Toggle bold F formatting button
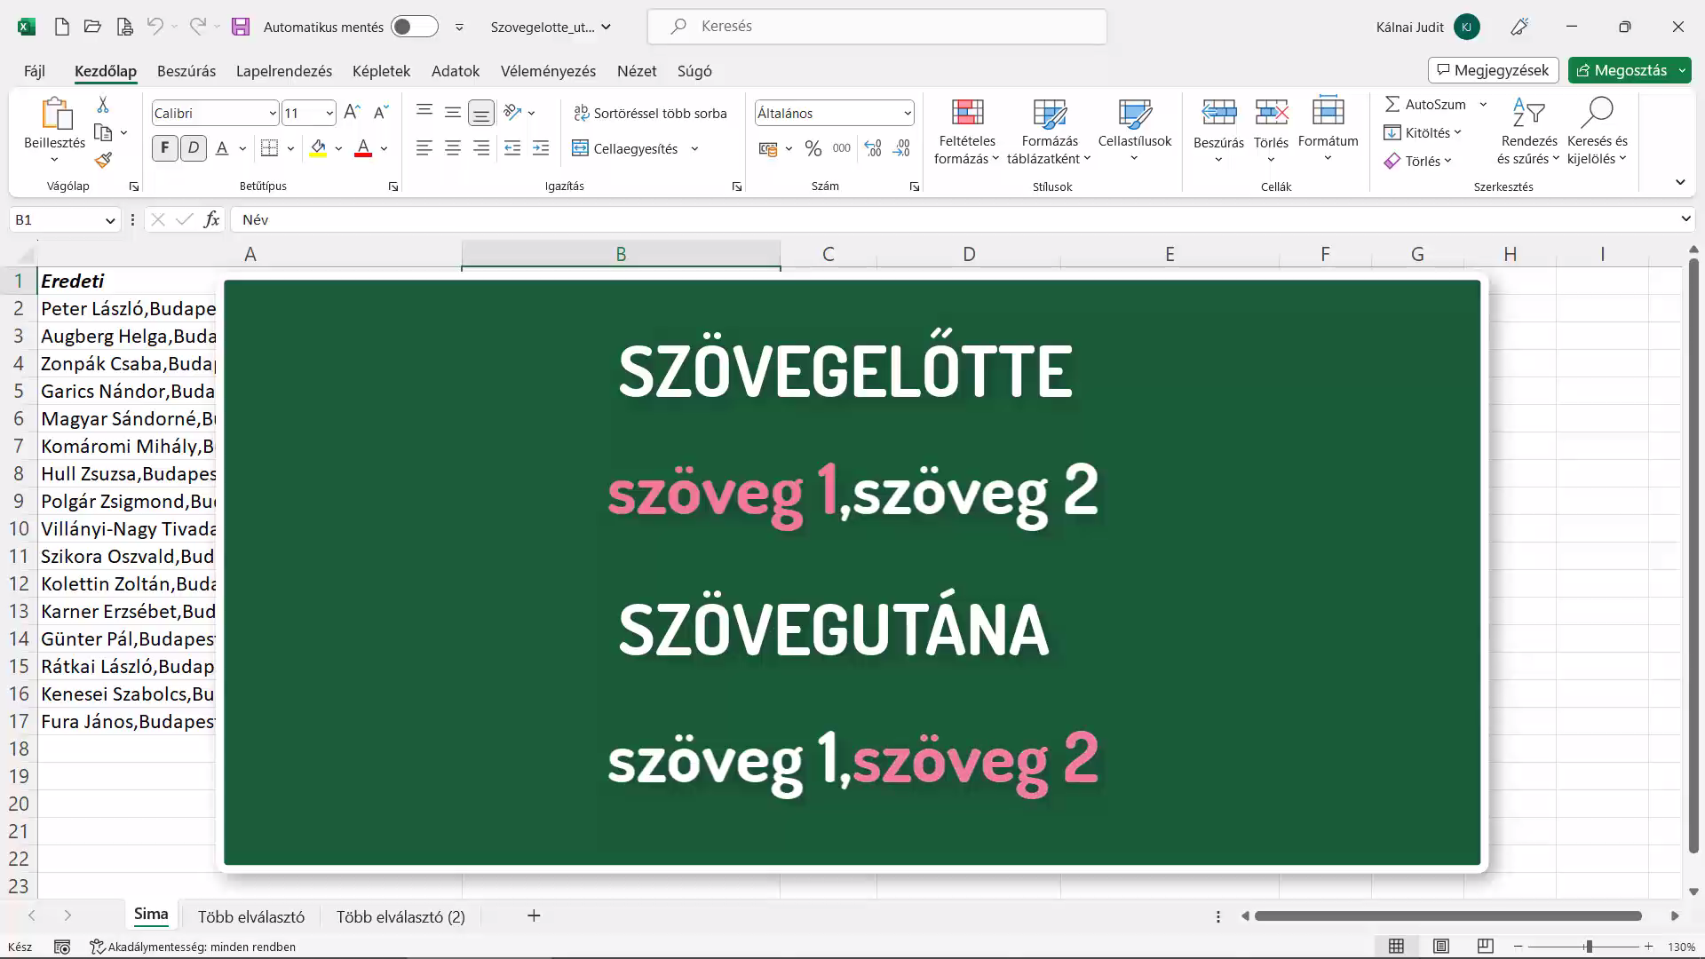The image size is (1705, 959). pos(164,148)
